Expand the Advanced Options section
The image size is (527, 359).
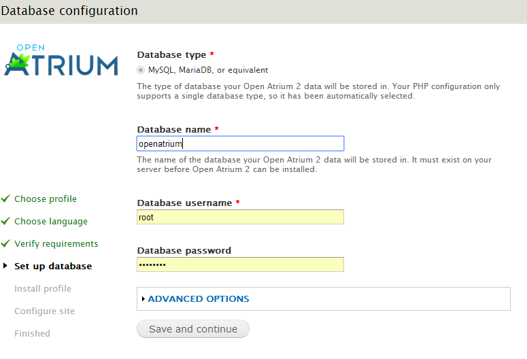tap(199, 298)
